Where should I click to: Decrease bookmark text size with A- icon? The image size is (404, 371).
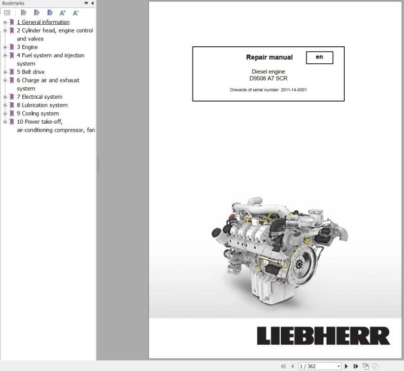(x=75, y=13)
